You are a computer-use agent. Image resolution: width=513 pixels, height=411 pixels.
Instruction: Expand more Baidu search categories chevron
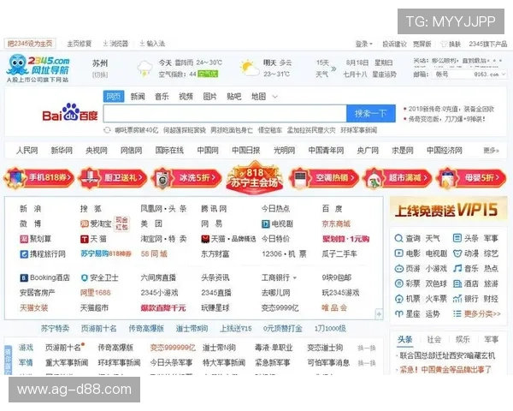[x=275, y=97]
